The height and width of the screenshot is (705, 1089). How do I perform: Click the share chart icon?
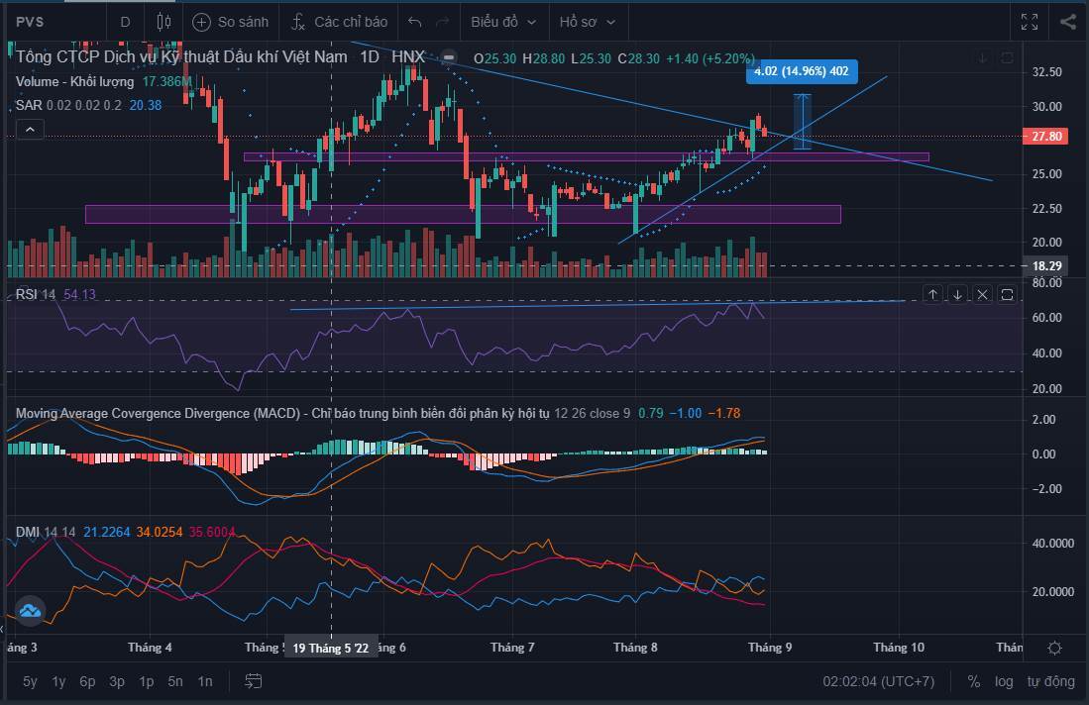click(x=1067, y=22)
